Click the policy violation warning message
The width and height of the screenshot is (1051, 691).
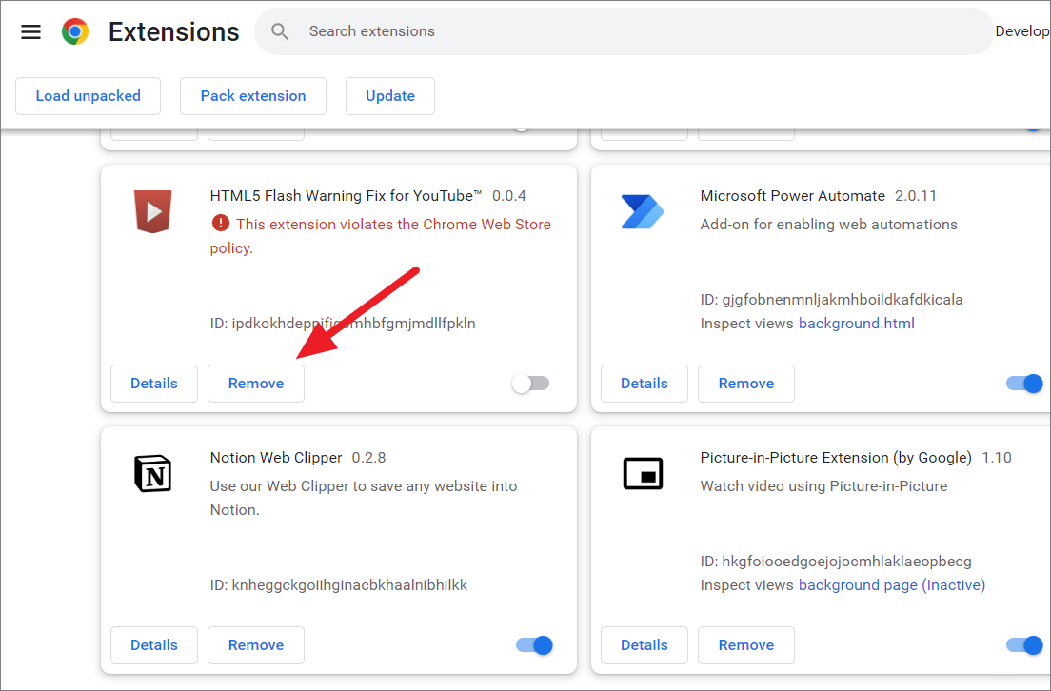tap(381, 236)
